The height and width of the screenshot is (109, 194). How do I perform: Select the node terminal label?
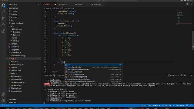(x=171, y=75)
